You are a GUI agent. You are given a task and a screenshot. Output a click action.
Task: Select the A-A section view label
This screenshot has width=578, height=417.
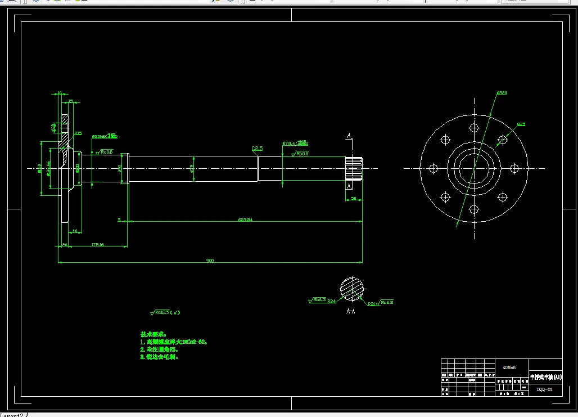click(351, 311)
